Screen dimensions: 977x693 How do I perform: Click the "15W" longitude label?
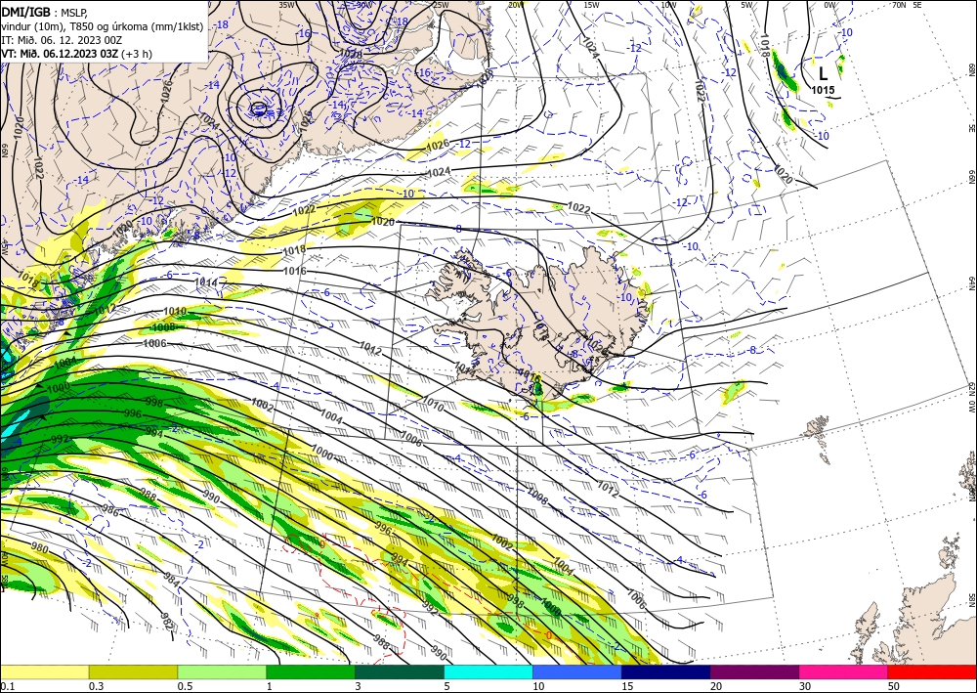591,5
